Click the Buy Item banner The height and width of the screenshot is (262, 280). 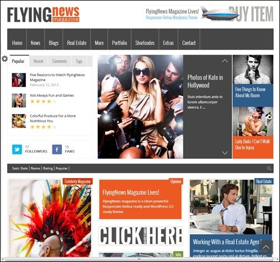(x=209, y=14)
